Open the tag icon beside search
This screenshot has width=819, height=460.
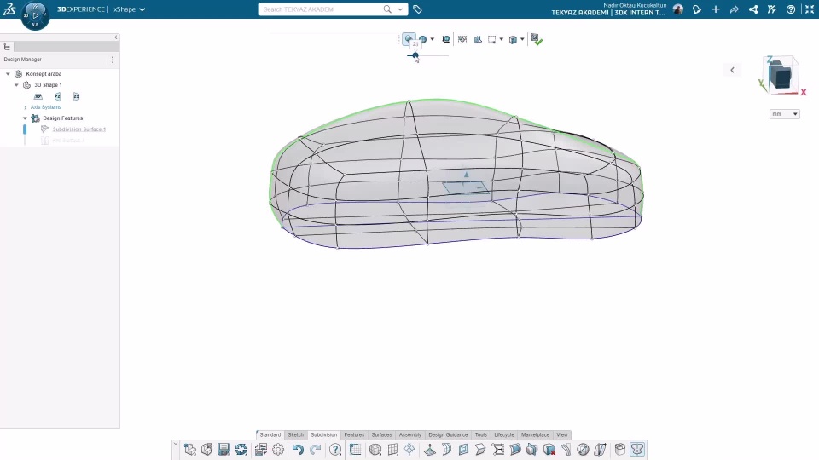(x=417, y=9)
